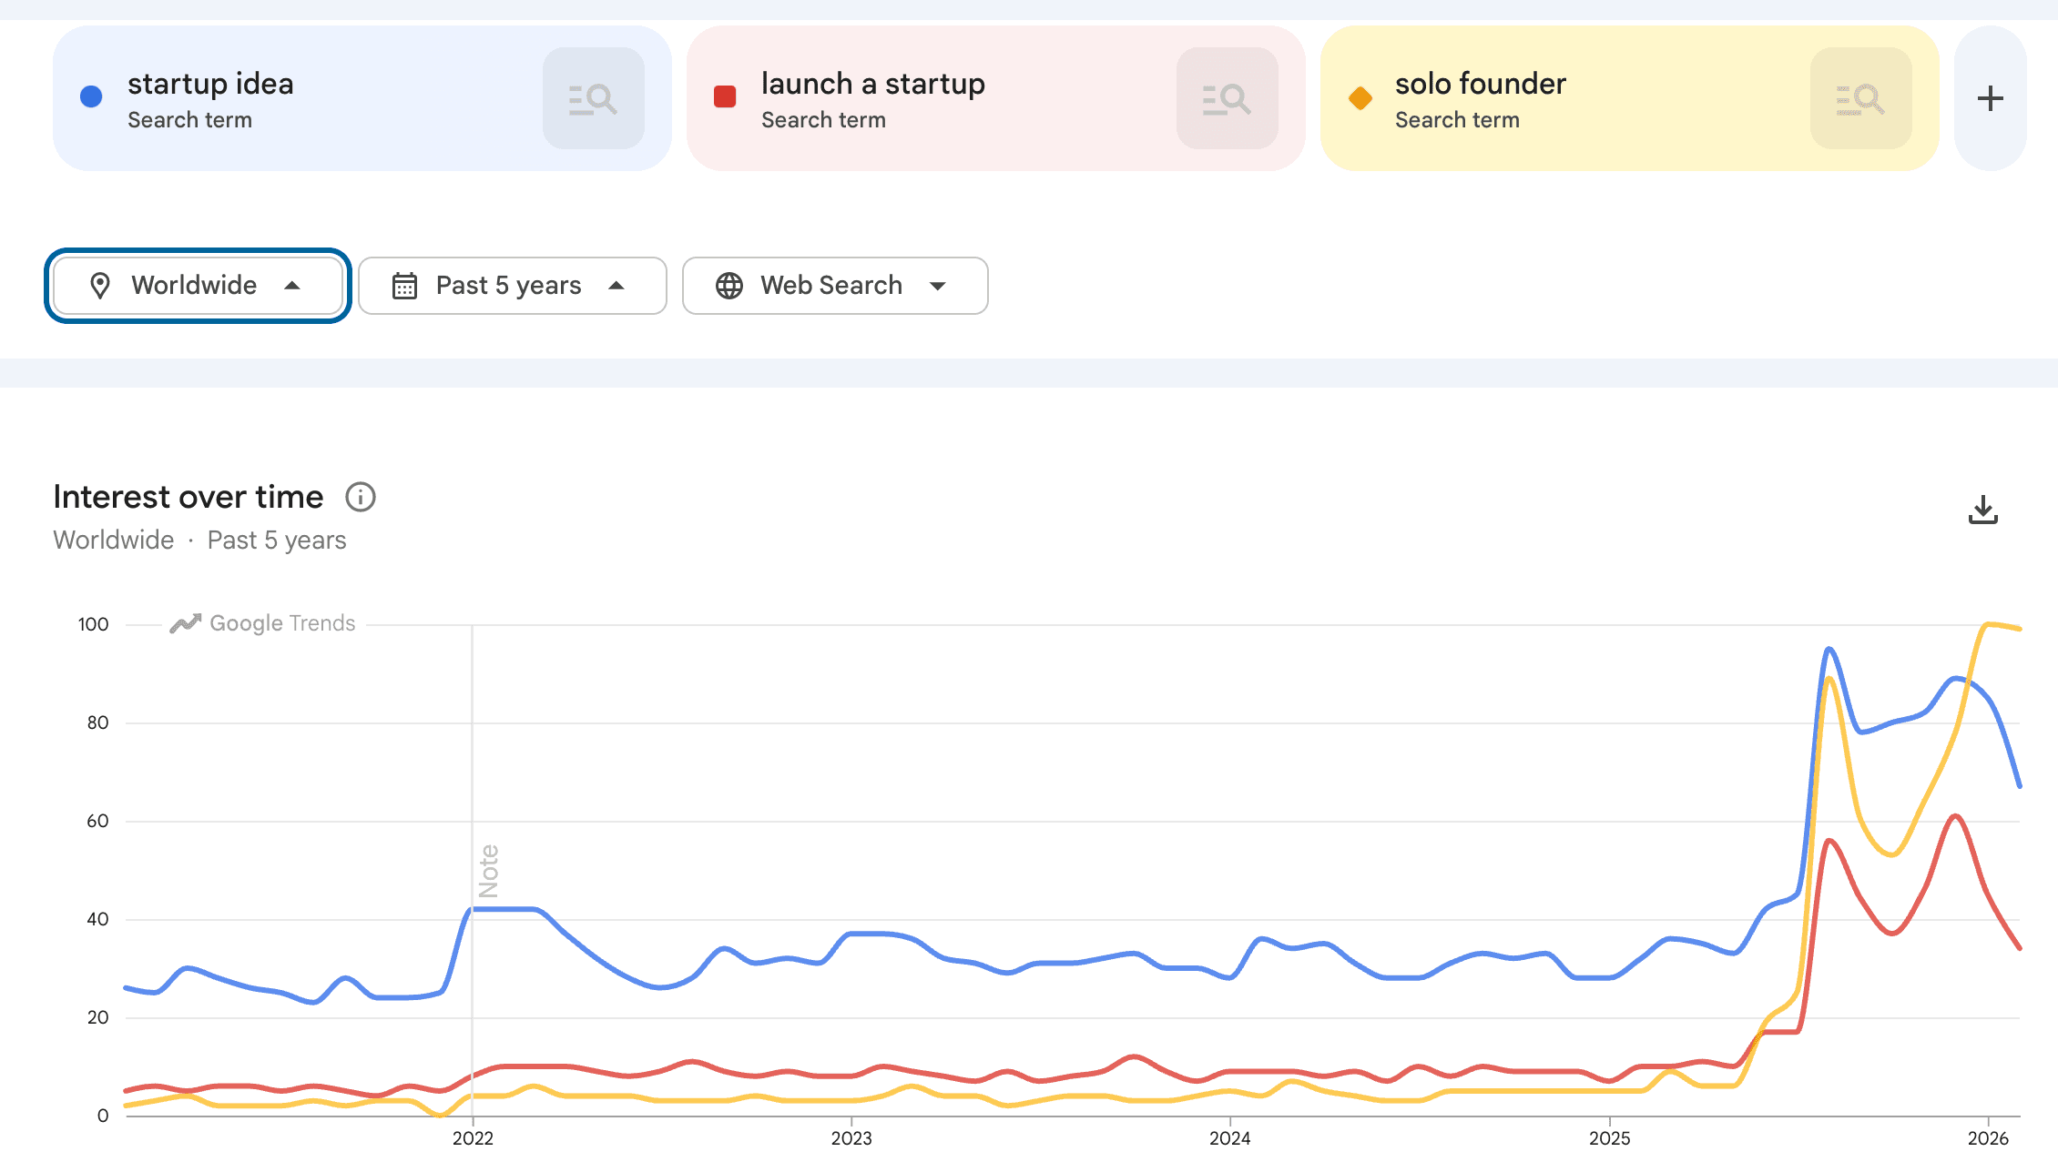Click the Google Trends logo on the chart
Screen dimensions: 2058x1172
(262, 622)
